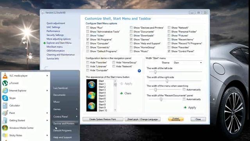
Task: Click the green arrow beside Own
Action: click(x=121, y=93)
